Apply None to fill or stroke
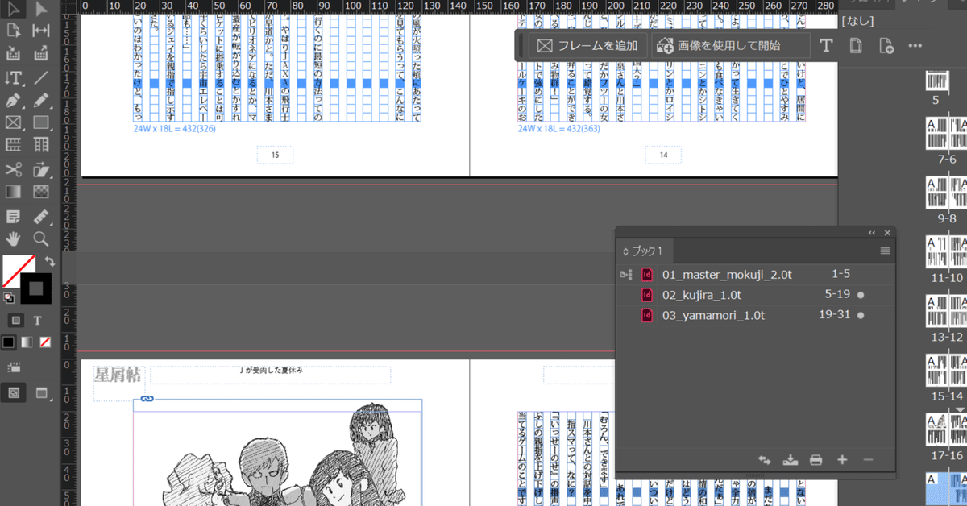Screen dimensions: 967x506 pyautogui.click(x=45, y=342)
